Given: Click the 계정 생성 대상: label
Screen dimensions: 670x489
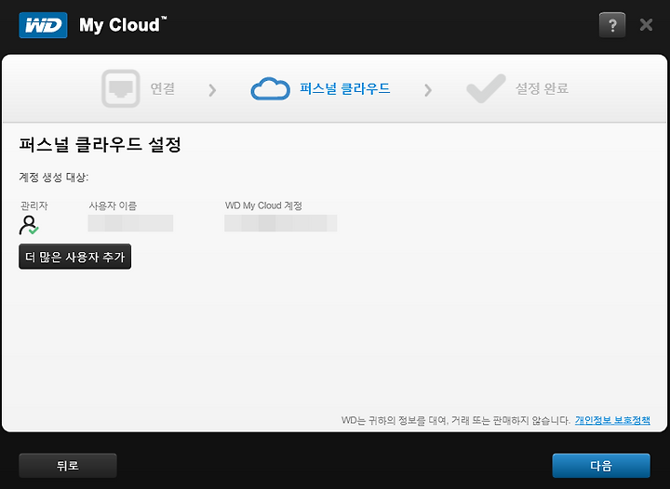Looking at the screenshot, I should point(54,177).
